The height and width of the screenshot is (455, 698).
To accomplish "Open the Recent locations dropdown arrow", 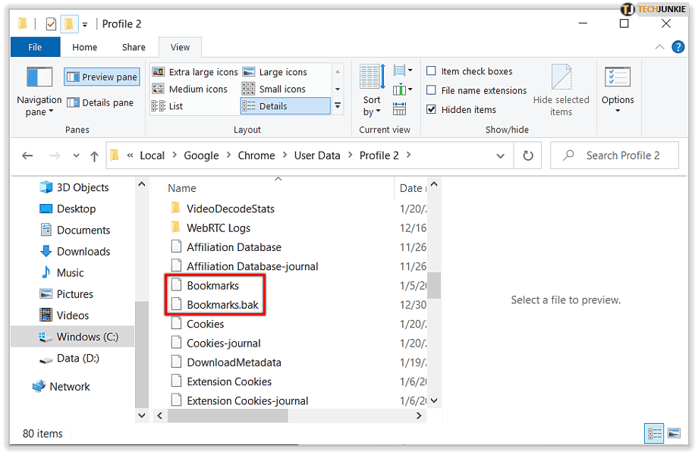I will click(76, 156).
